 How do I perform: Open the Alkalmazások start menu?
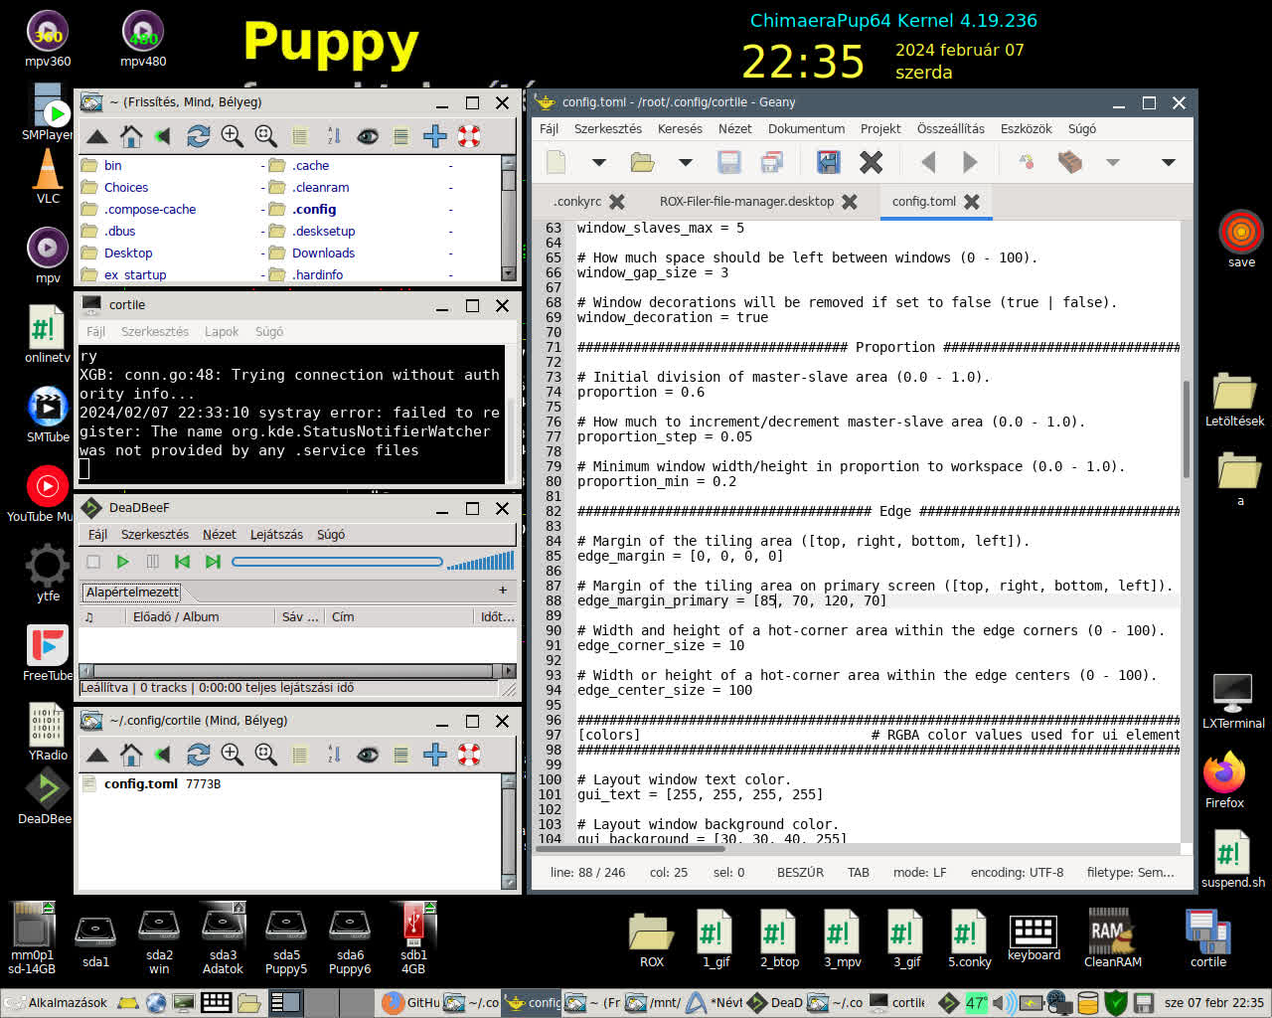(57, 1003)
